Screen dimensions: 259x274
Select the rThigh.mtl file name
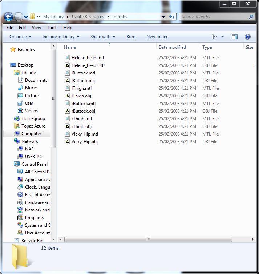[x=82, y=119]
